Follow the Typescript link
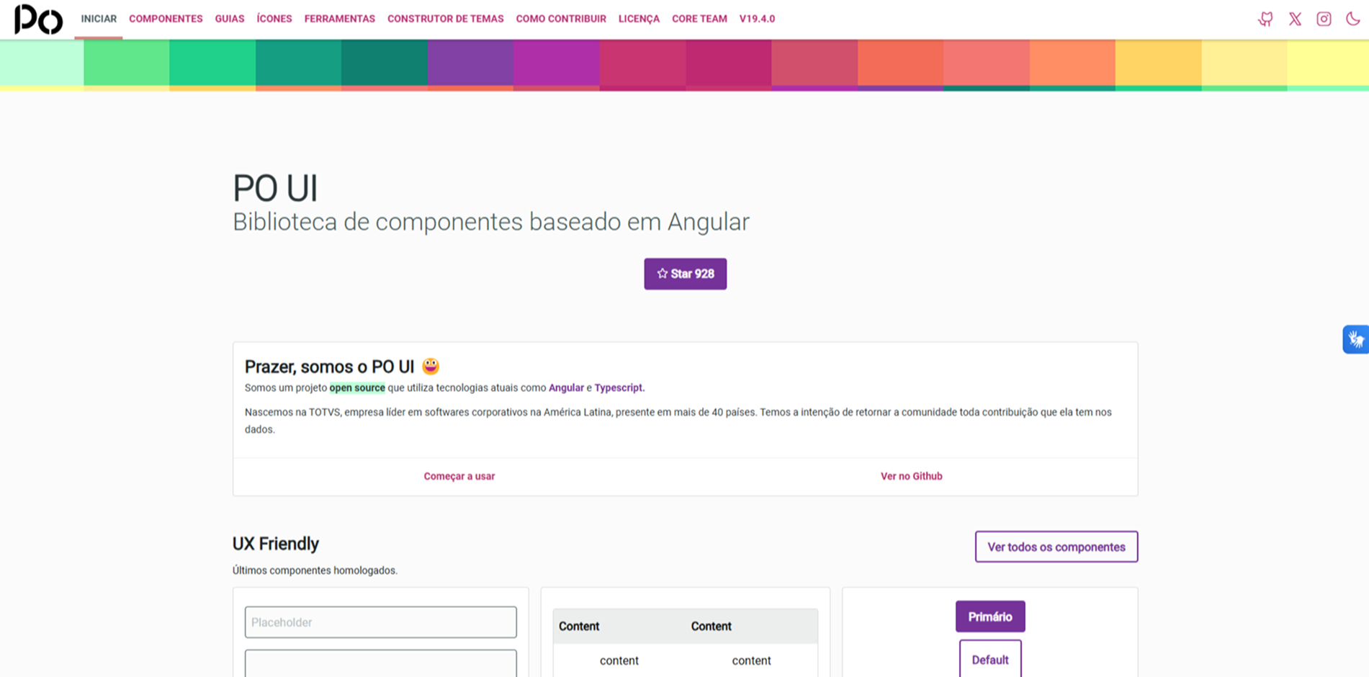1369x677 pixels. 619,387
